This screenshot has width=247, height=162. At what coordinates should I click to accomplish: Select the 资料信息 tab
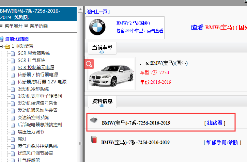click(x=102, y=101)
